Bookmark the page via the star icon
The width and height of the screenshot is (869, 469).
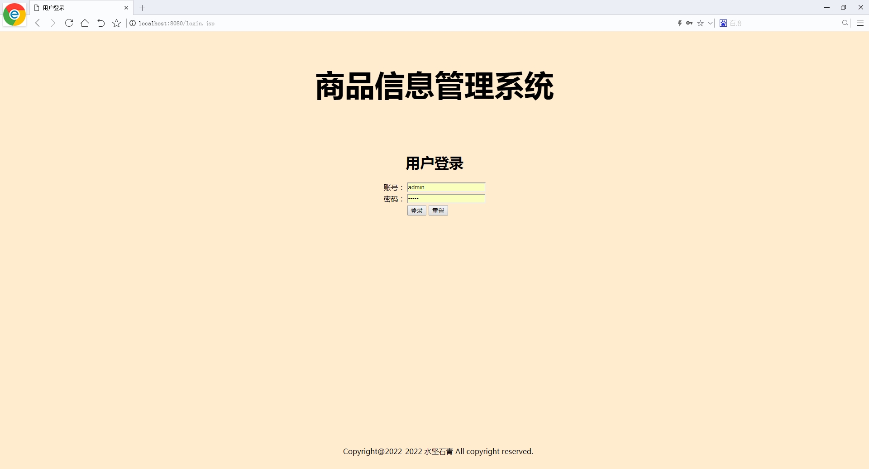click(x=701, y=23)
